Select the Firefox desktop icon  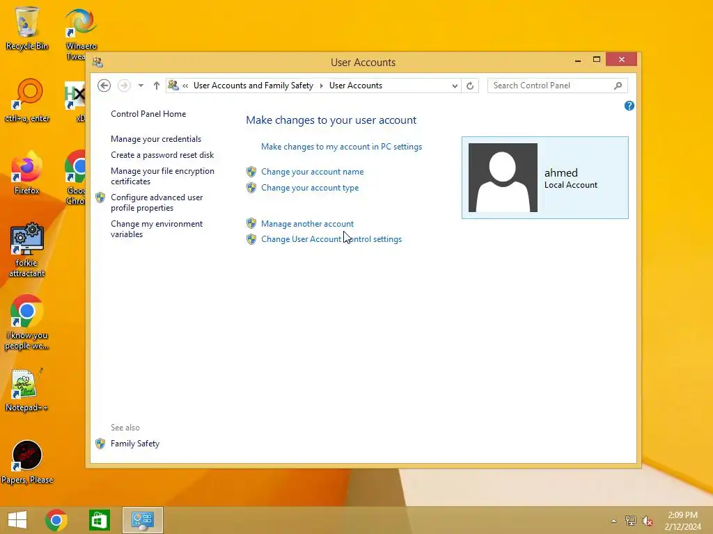(x=27, y=172)
